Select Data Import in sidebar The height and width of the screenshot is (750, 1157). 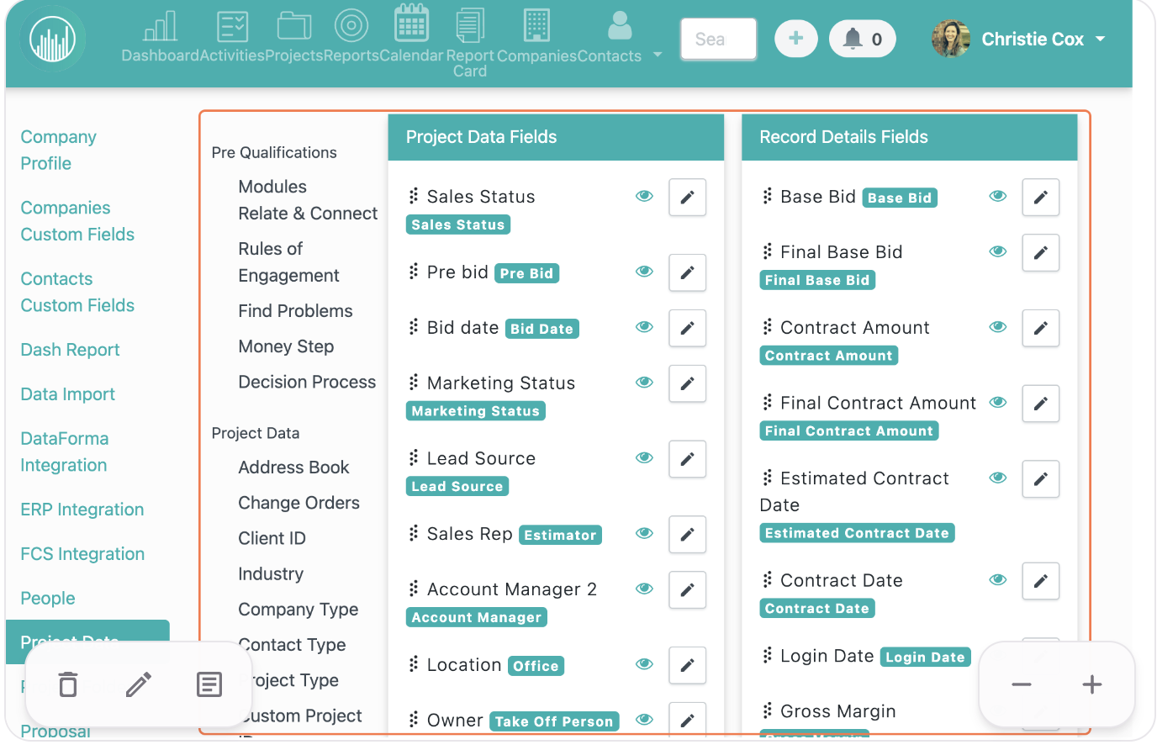tap(67, 394)
